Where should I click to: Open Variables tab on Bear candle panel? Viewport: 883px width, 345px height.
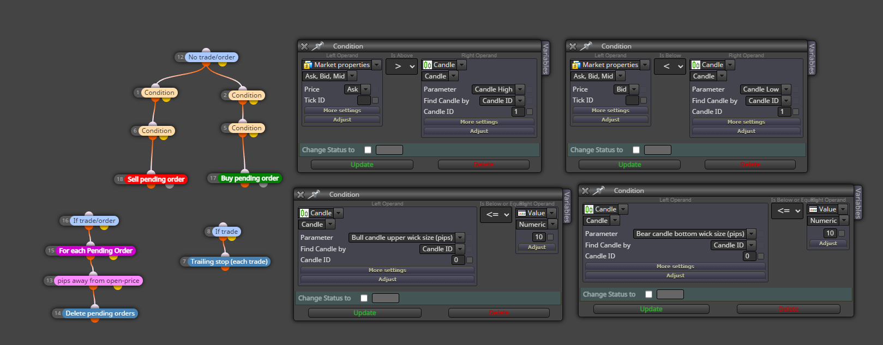click(858, 203)
